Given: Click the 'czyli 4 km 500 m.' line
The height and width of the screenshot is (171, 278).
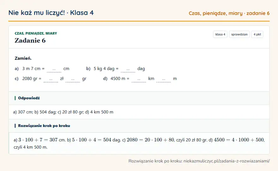Looking at the screenshot, I should coord(31,147).
